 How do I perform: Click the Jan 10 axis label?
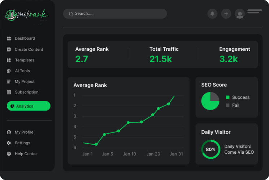coord(129,154)
